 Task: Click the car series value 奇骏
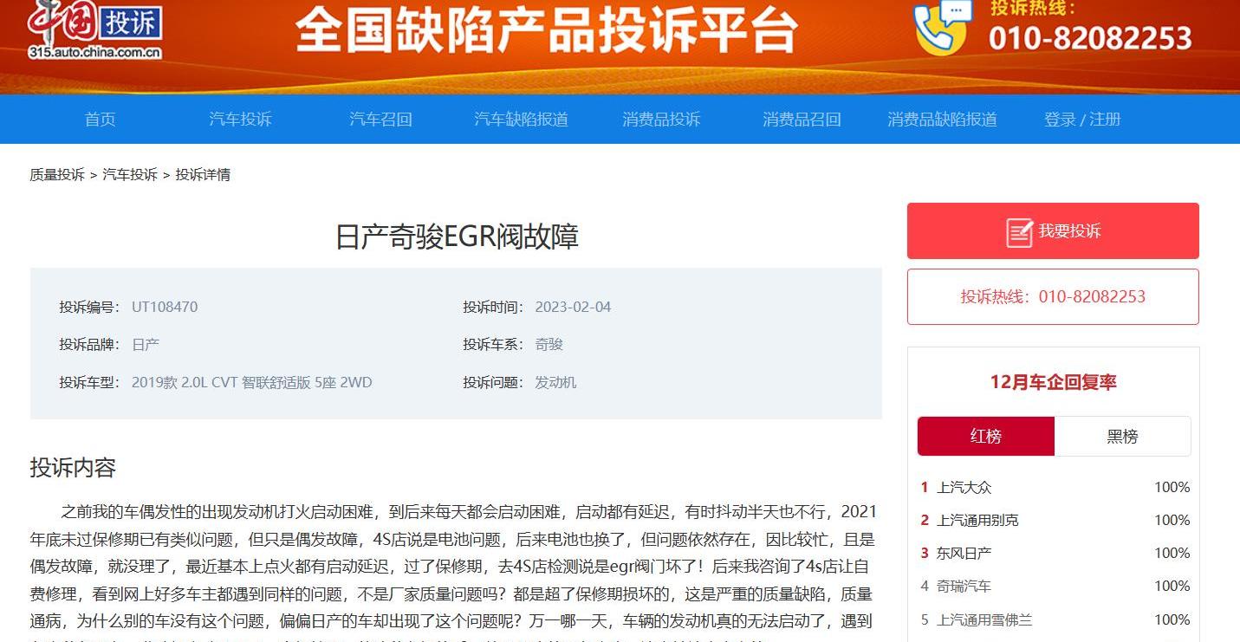pos(549,344)
